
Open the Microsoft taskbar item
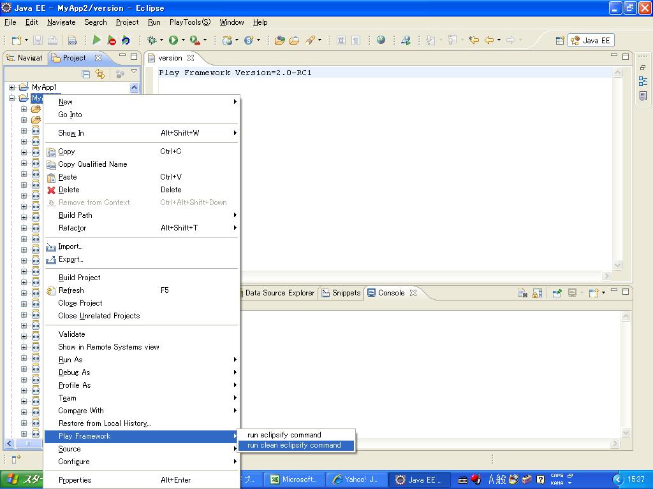(x=293, y=480)
